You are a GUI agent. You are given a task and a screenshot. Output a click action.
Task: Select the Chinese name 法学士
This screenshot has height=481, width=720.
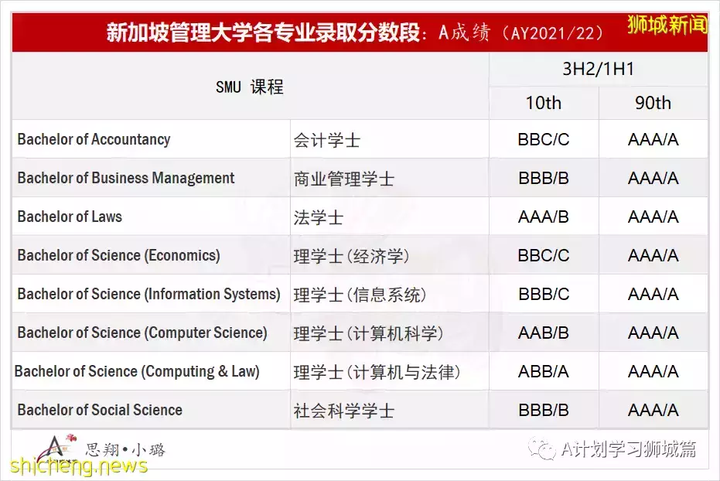tap(319, 217)
